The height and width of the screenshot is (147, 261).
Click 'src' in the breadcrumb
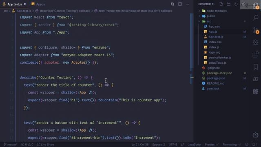(6, 11)
